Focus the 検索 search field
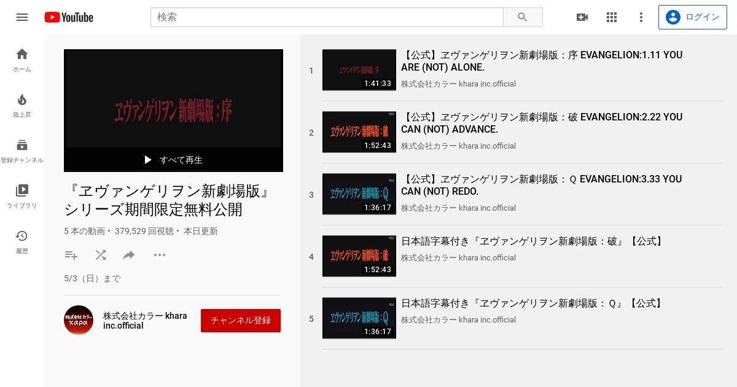 click(x=327, y=17)
